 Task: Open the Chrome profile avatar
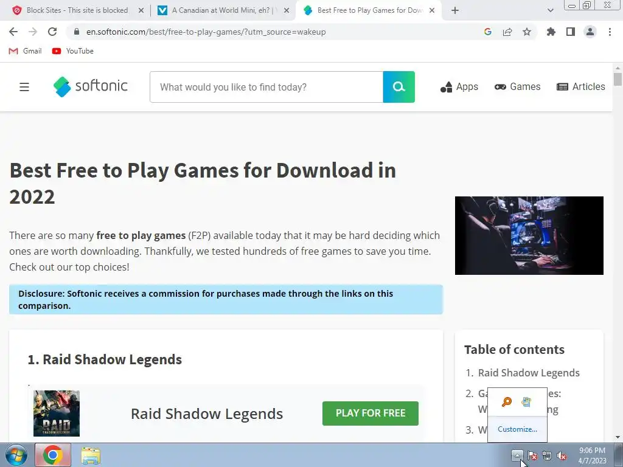coord(590,32)
